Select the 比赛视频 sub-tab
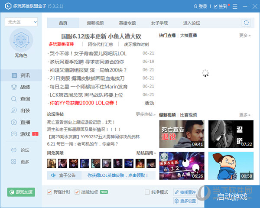Viewport: 260px width, 208px height. click(x=188, y=115)
